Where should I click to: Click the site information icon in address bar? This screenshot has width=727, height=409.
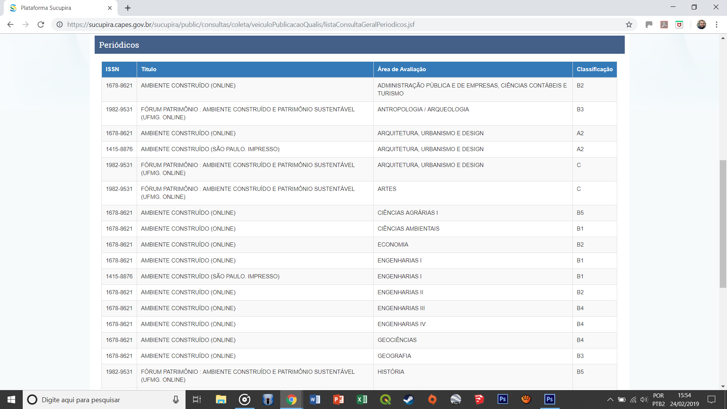point(59,25)
